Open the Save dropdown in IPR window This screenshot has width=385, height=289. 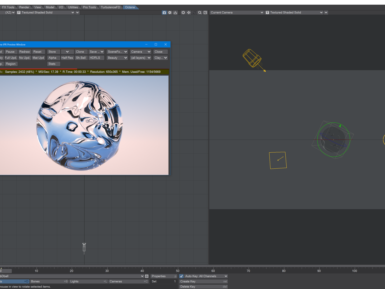[96, 52]
